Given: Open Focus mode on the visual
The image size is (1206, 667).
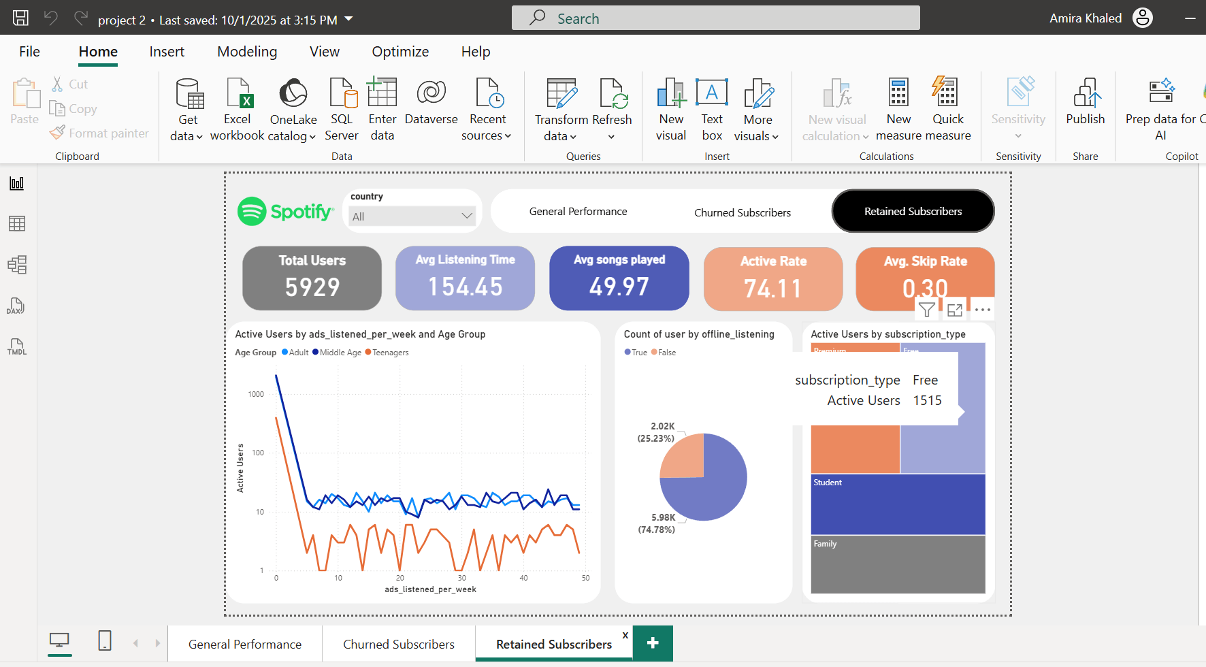Looking at the screenshot, I should pyautogui.click(x=955, y=310).
